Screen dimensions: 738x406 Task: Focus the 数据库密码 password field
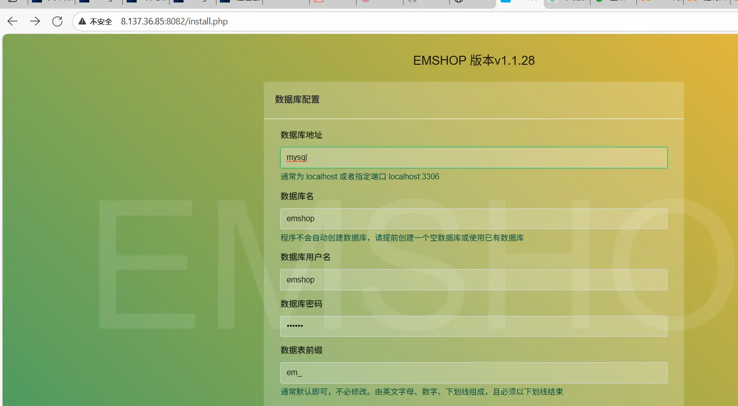pyautogui.click(x=473, y=326)
